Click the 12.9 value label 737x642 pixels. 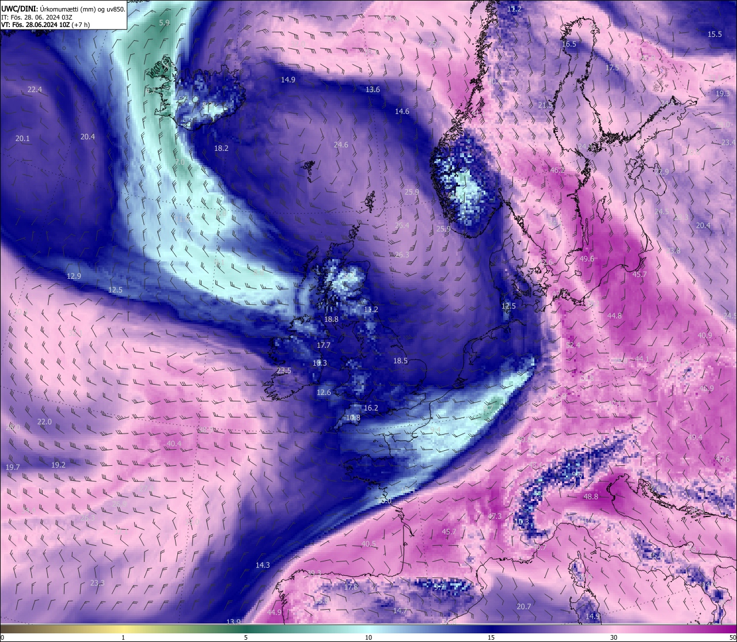click(74, 276)
